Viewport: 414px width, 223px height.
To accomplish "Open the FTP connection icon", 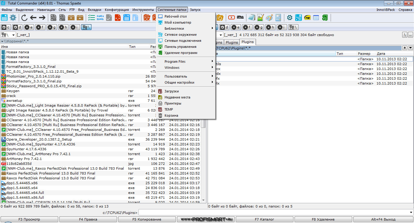I will pos(147,18).
